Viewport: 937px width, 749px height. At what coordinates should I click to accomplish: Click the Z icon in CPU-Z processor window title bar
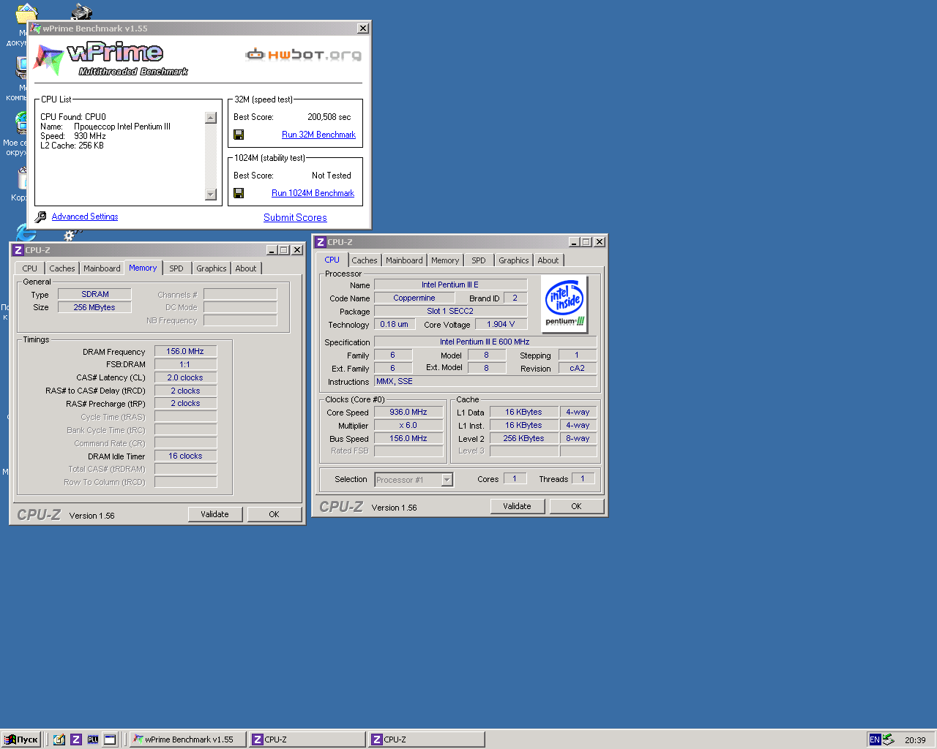(x=321, y=242)
